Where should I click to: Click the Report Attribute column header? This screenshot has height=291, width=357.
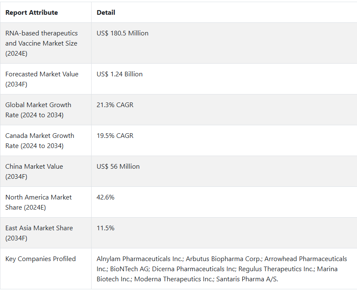(x=32, y=13)
